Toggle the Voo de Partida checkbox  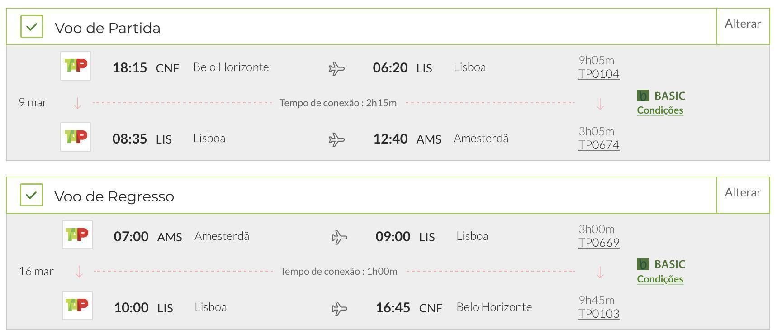pyautogui.click(x=32, y=27)
